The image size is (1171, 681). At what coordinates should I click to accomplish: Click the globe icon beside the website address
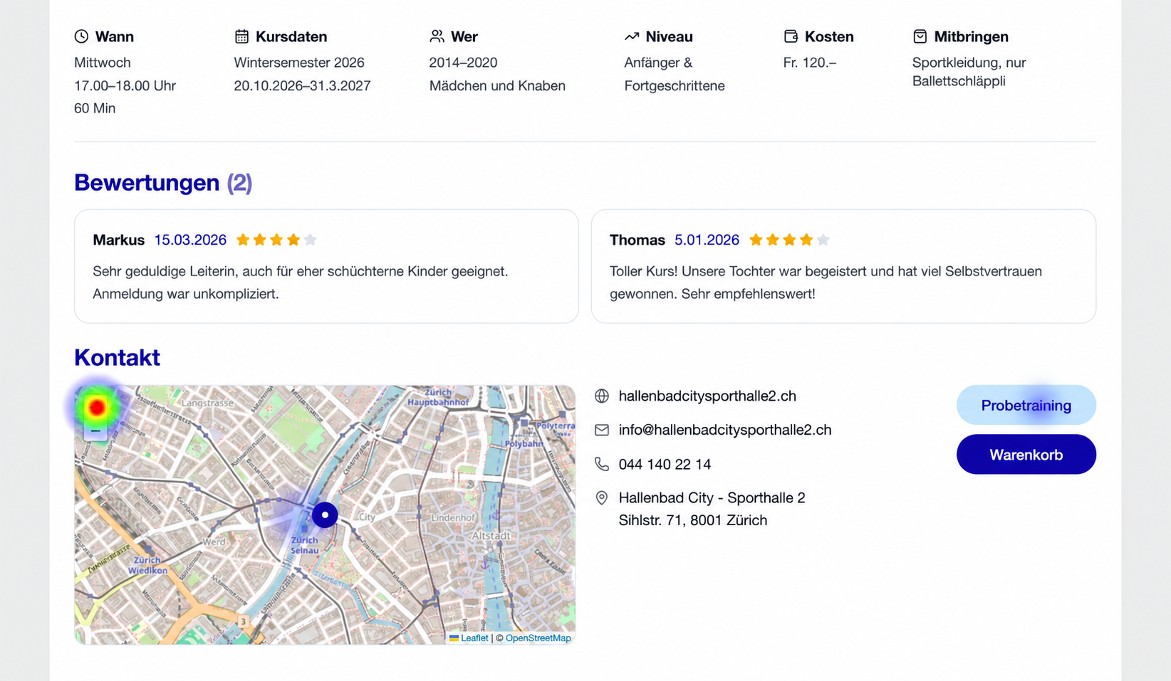pos(602,396)
